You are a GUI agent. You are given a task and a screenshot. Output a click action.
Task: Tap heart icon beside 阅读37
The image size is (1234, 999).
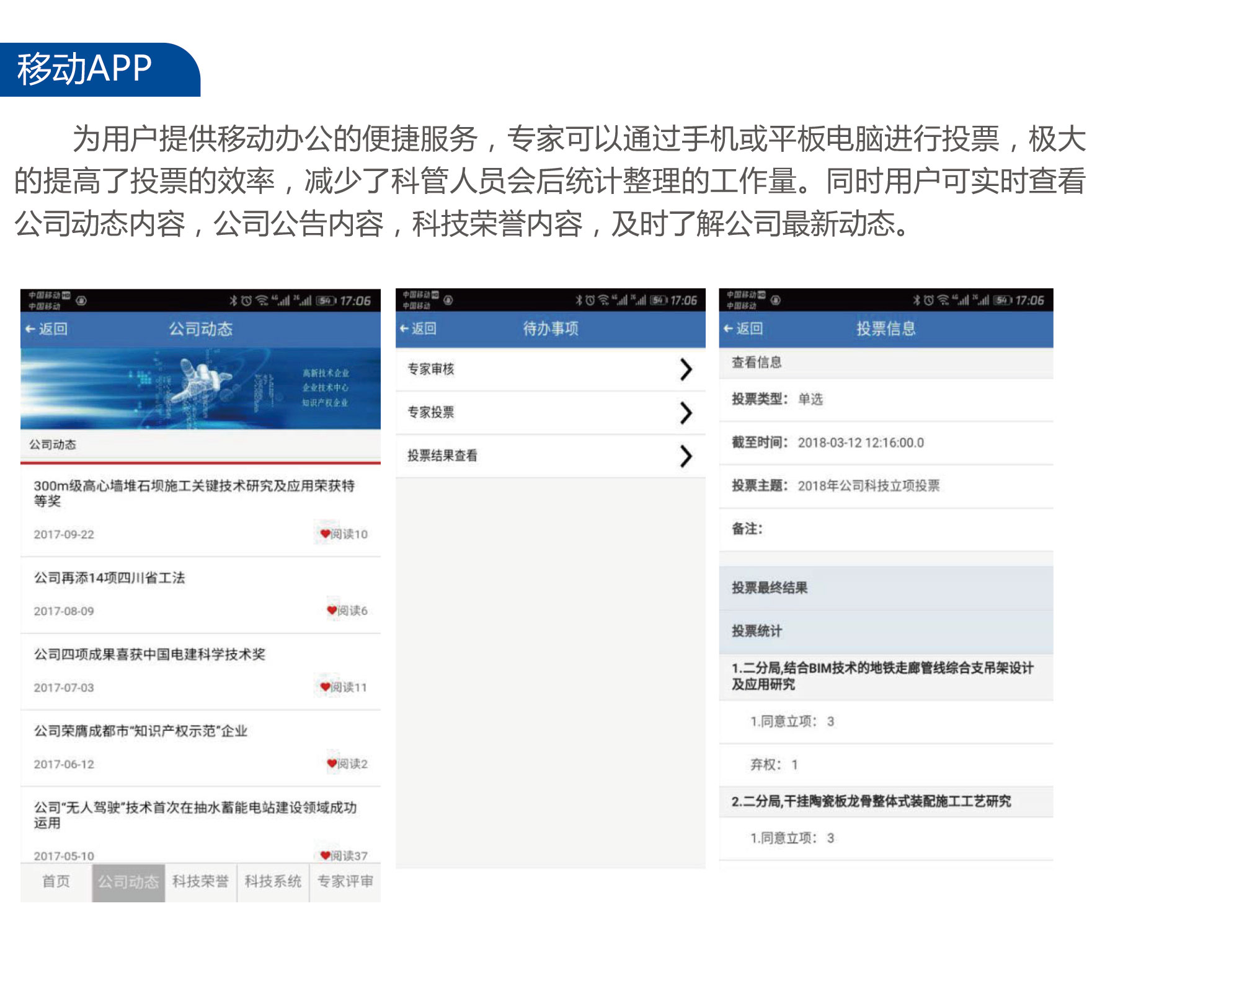[x=325, y=855]
